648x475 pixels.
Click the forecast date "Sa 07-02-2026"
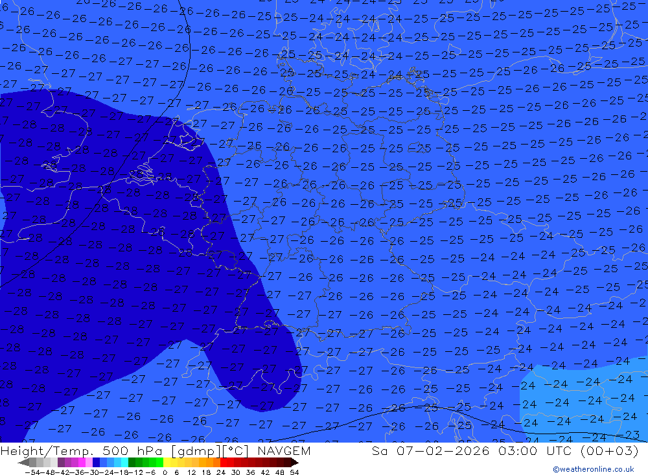pos(430,450)
